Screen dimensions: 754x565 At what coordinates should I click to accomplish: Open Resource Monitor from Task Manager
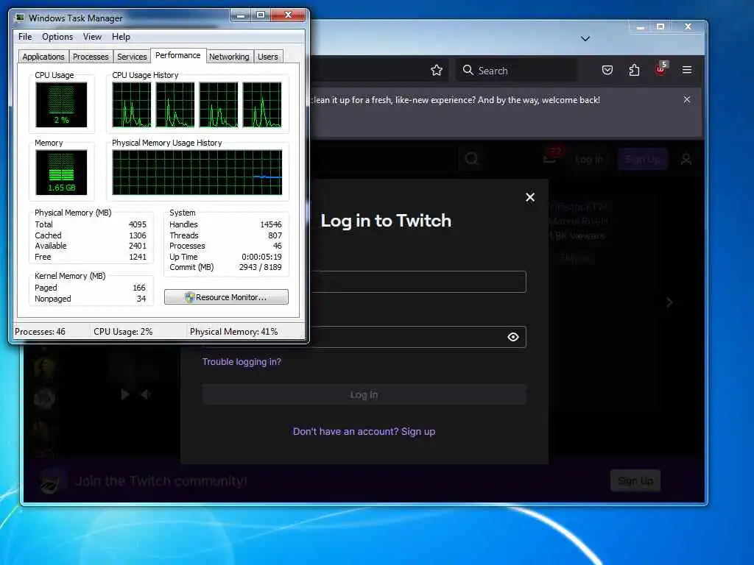pyautogui.click(x=226, y=297)
